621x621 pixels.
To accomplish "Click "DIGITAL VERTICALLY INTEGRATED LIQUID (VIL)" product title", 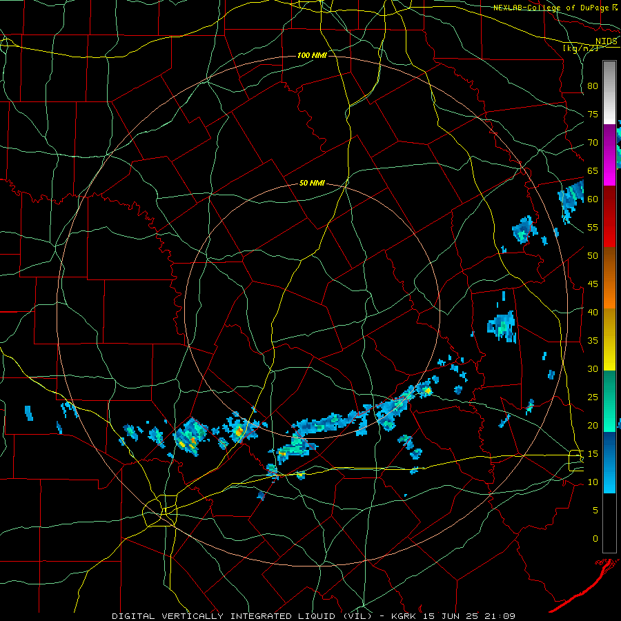I will click(242, 616).
